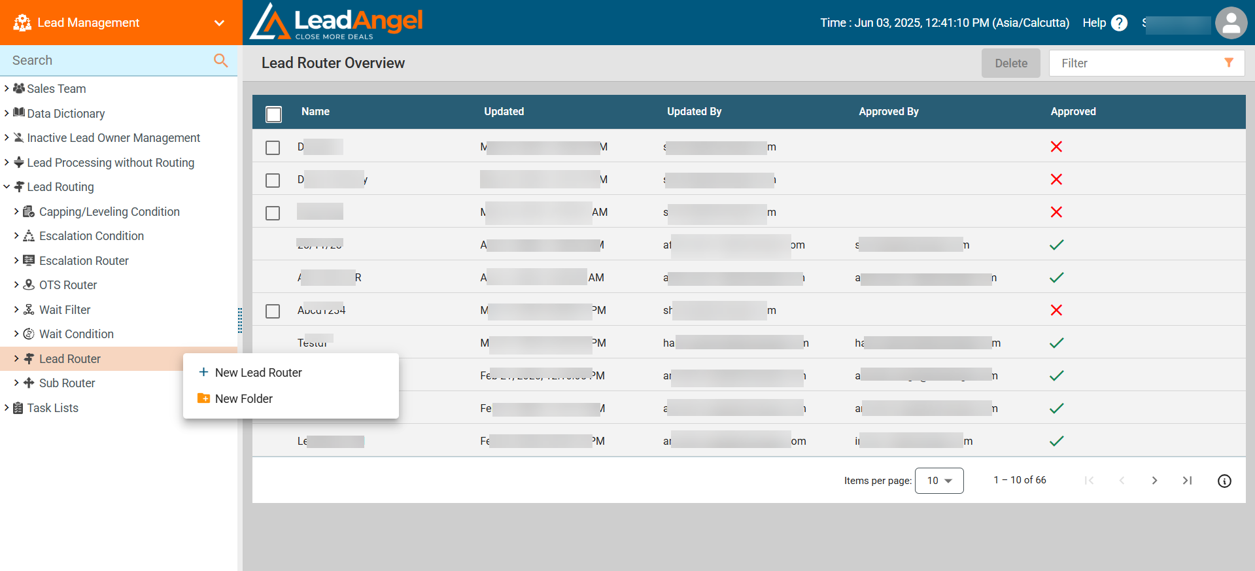Click the pagination info circle icon
This screenshot has height=571, width=1255.
(1224, 481)
